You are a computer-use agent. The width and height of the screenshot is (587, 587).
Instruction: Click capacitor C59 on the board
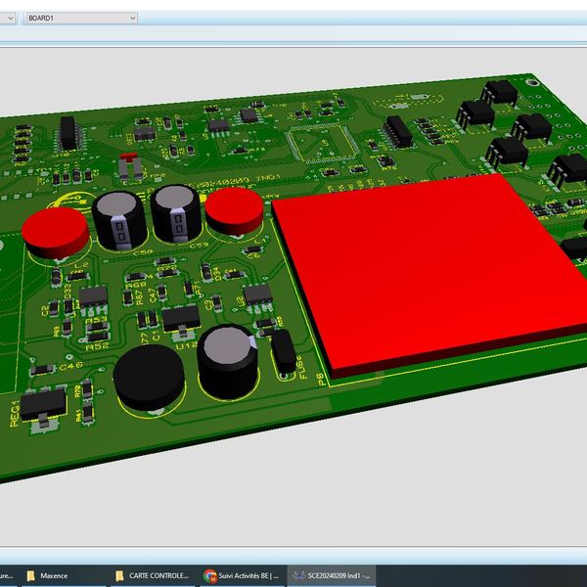coord(177,208)
